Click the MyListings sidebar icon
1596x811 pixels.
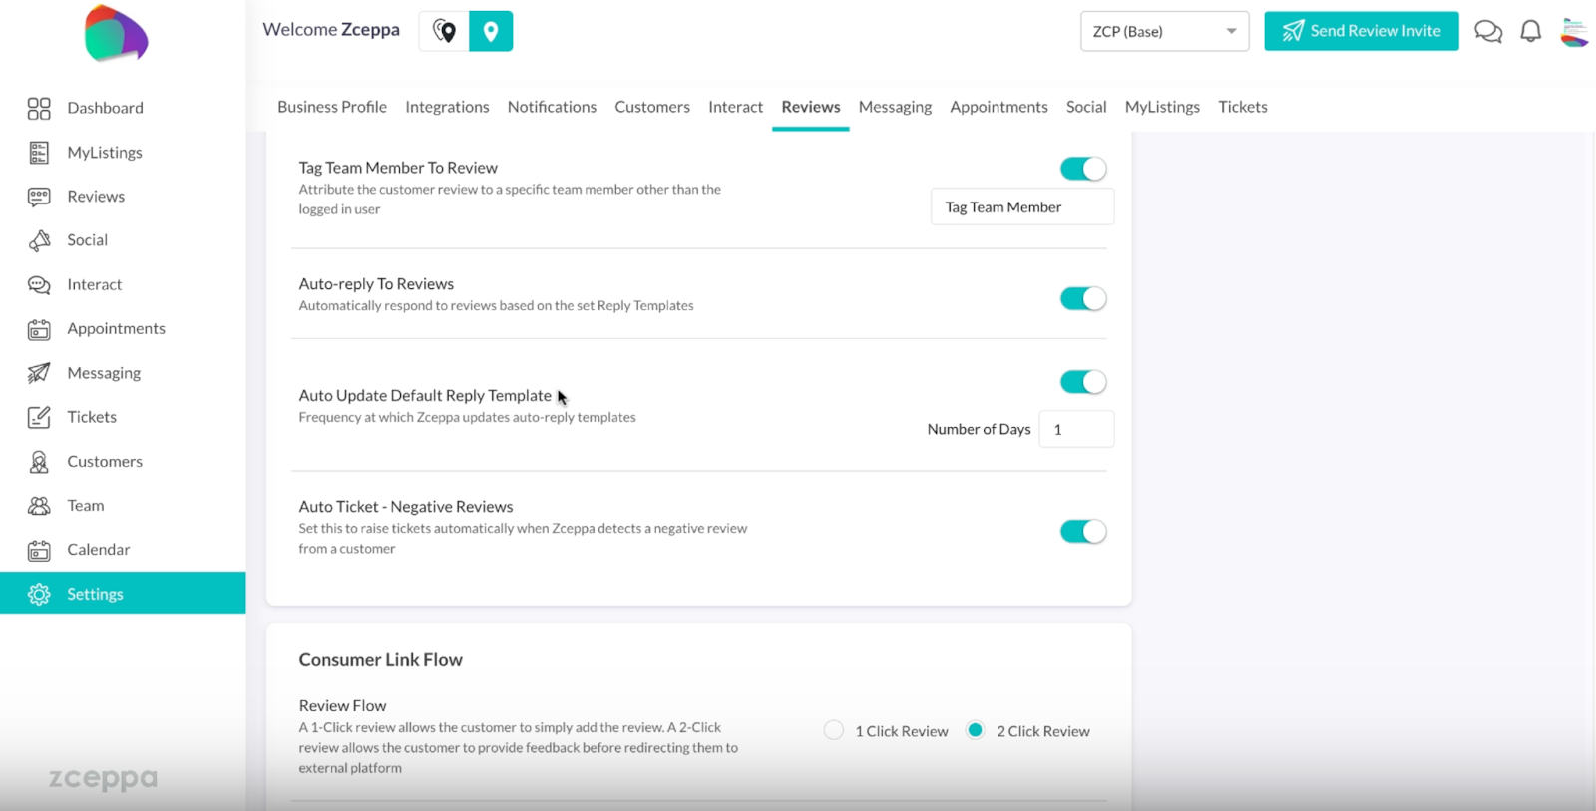39,153
